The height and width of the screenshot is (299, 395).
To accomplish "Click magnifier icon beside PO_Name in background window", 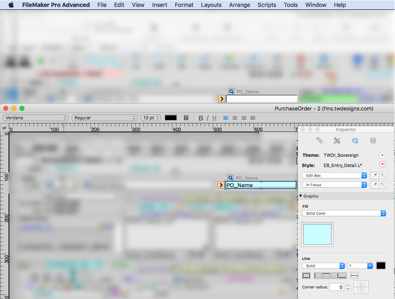I will 231,92.
